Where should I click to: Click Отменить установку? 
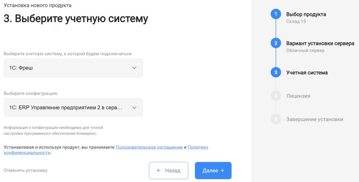coord(25,170)
